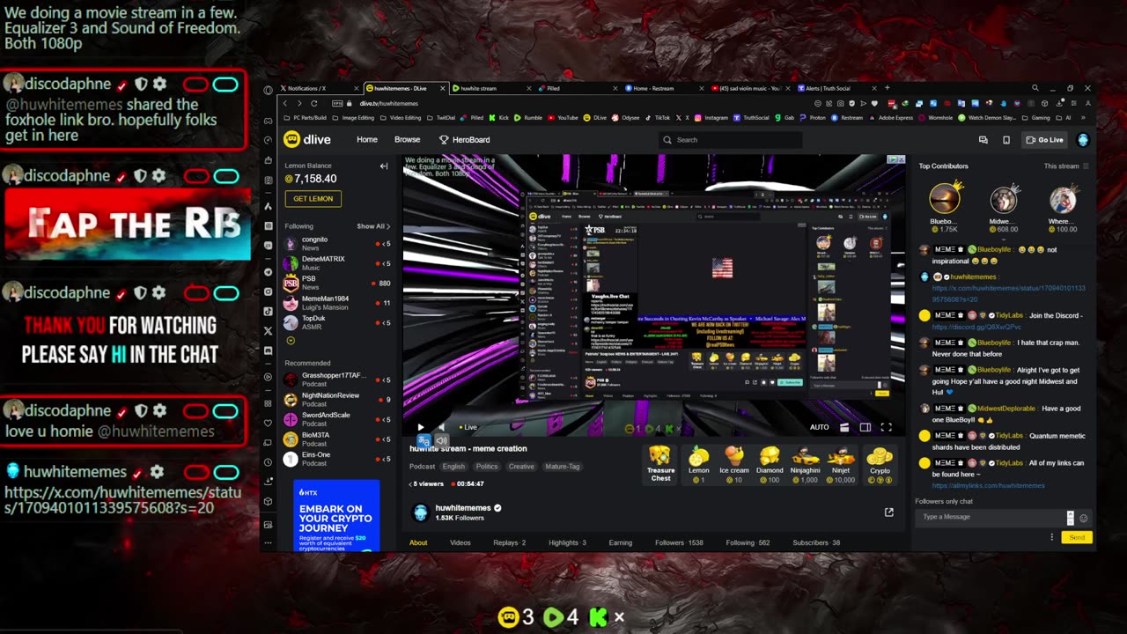
Task: Click the search magnifier icon in dlive
Action: coord(667,140)
